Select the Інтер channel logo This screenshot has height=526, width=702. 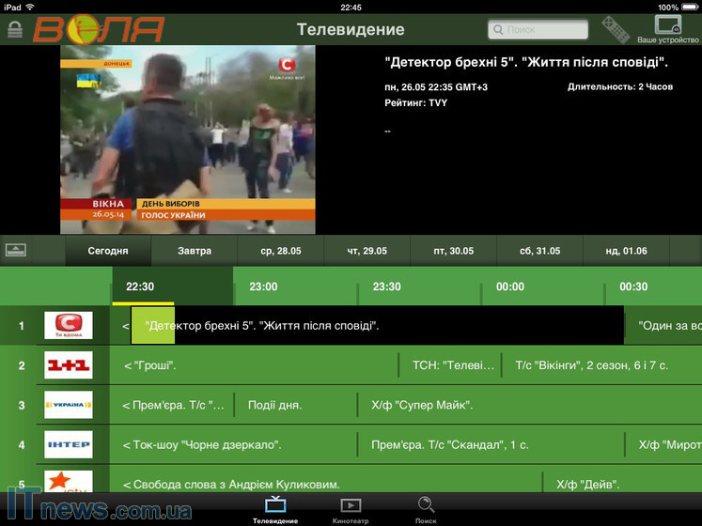tap(69, 444)
